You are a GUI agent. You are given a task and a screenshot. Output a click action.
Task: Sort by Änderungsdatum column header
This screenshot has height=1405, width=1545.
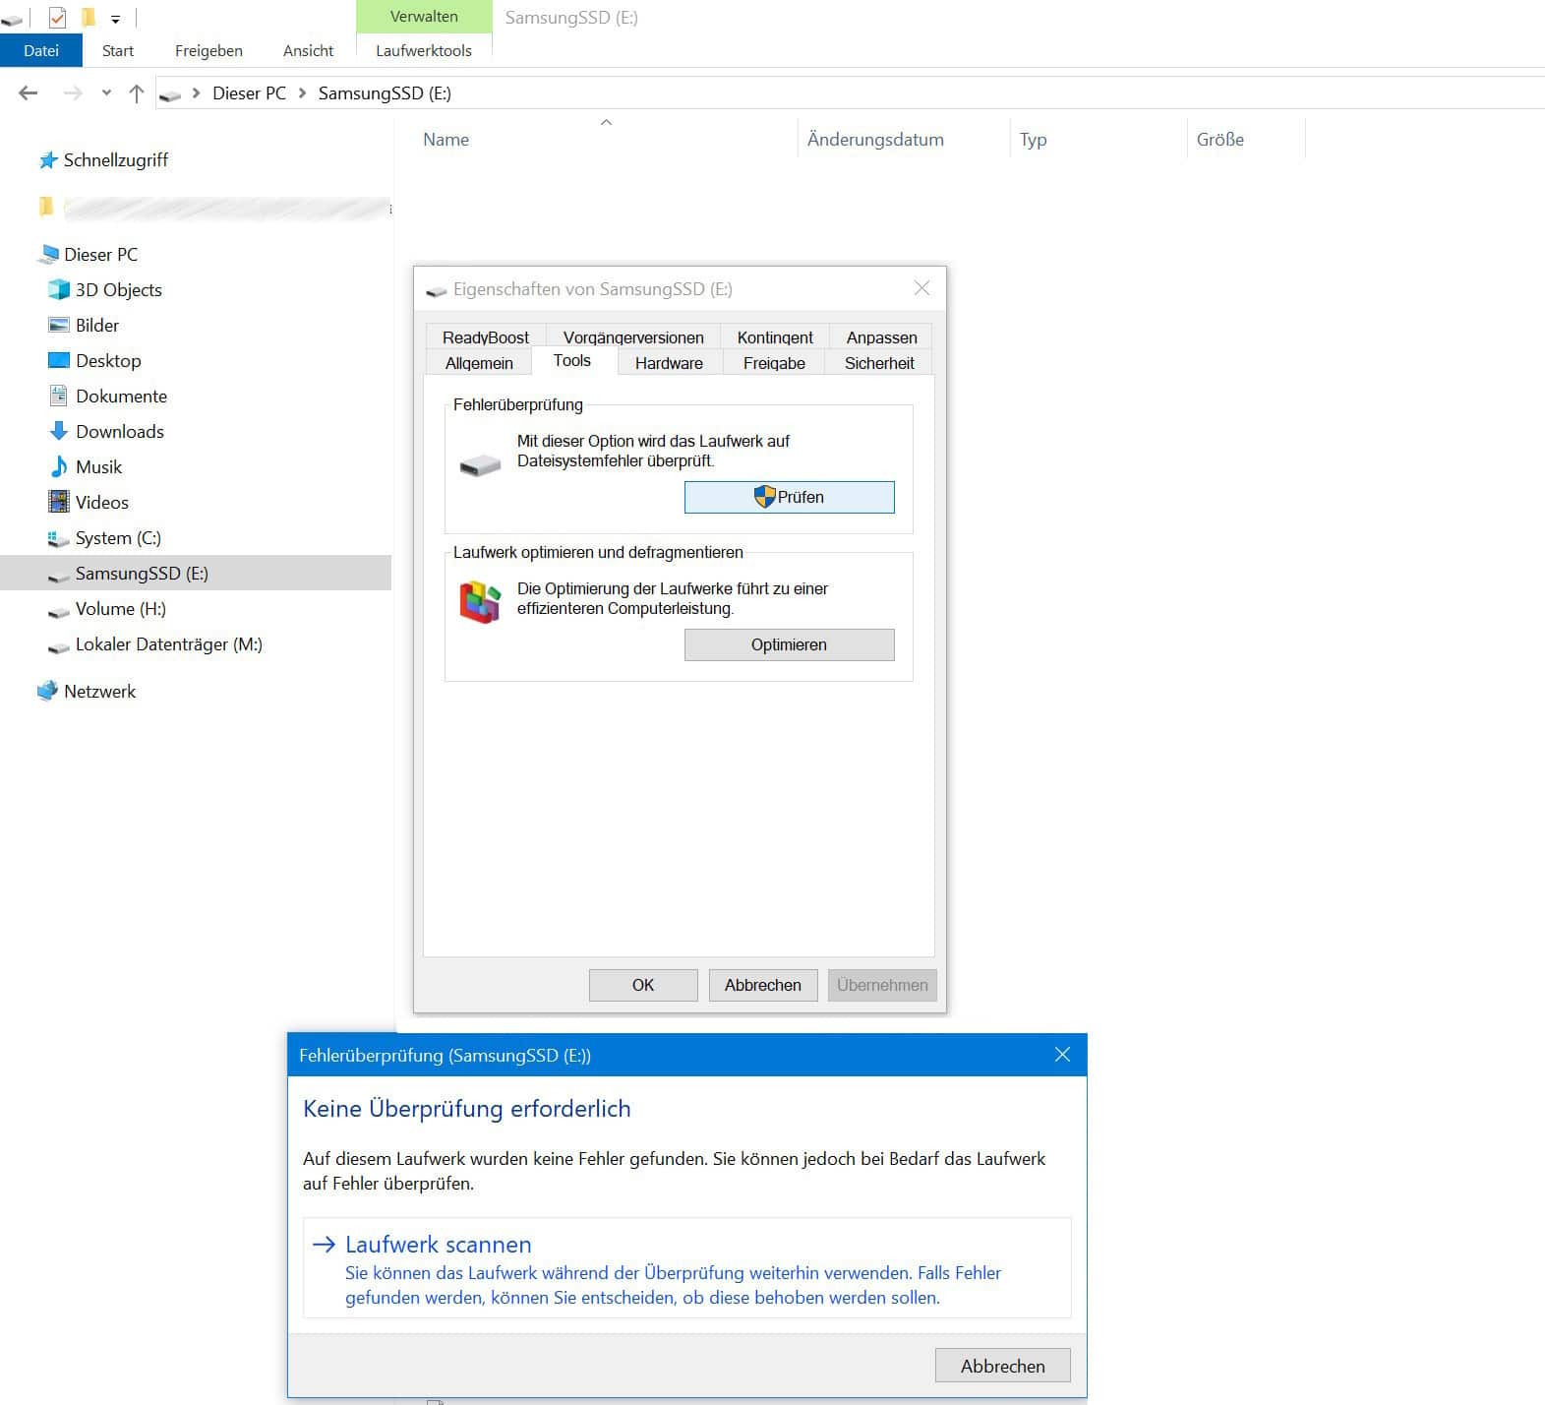click(903, 139)
